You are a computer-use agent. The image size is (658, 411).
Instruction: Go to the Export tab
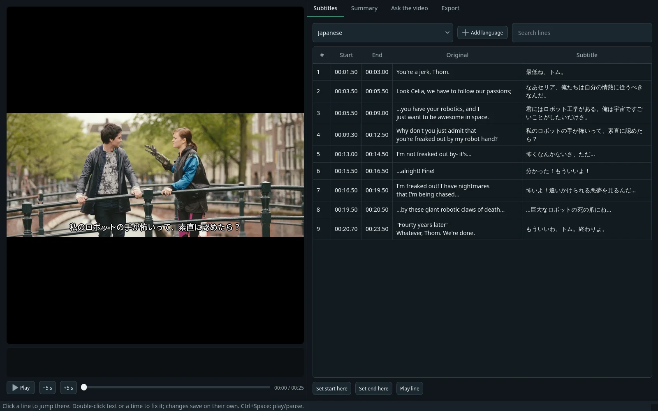pos(450,8)
